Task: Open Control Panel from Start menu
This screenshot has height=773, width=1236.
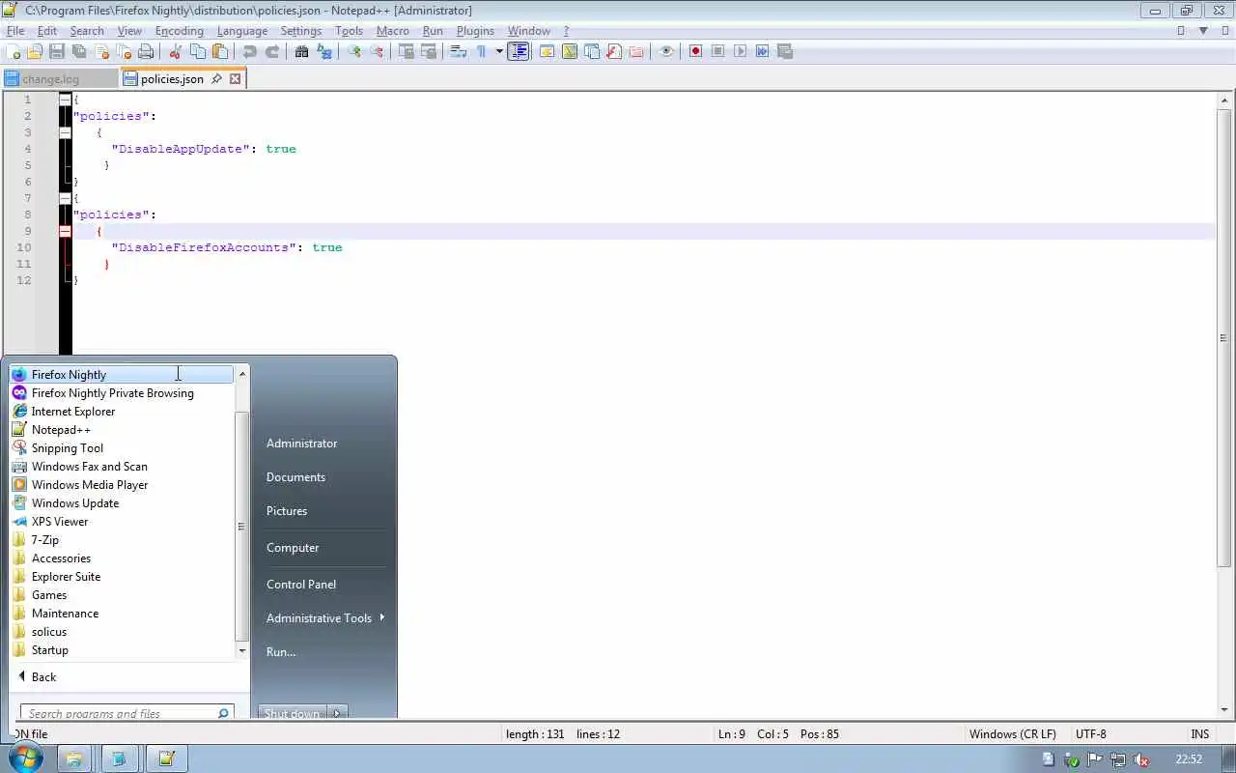Action: [x=301, y=584]
